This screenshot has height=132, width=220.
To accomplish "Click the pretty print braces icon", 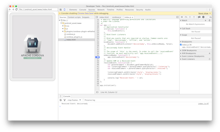I will (97, 92).
